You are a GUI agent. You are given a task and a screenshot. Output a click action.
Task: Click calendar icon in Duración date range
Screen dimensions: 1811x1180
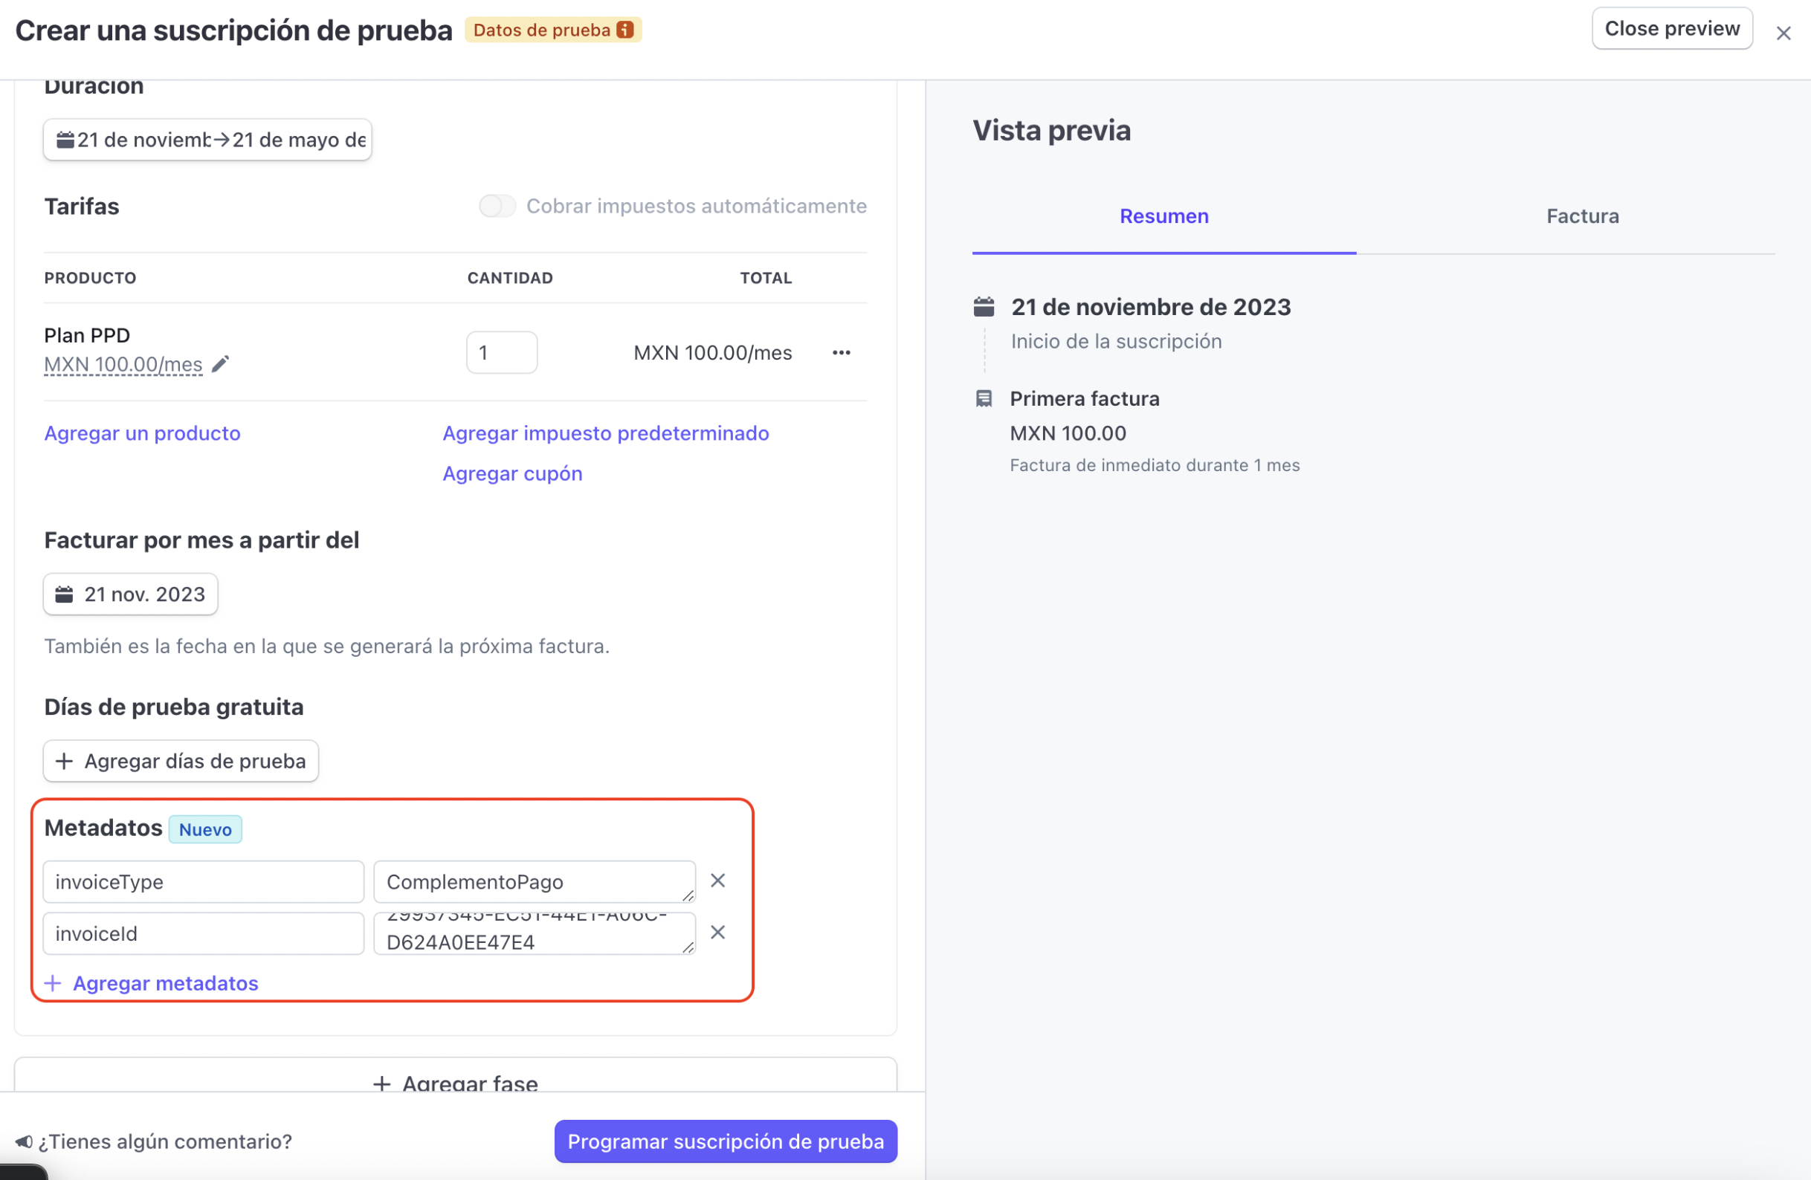click(x=65, y=140)
